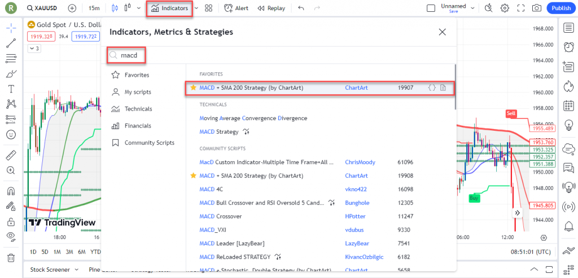This screenshot has width=578, height=278.
Task: Select the crosshair cursor tool
Action: pos(11,28)
